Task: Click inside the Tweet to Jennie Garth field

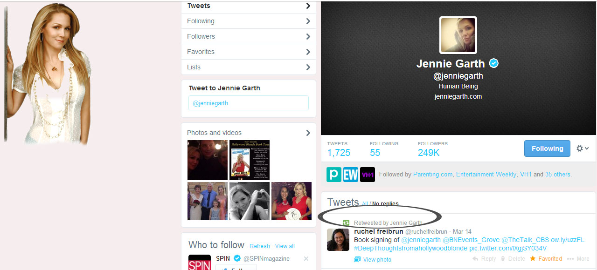Action: pos(248,103)
